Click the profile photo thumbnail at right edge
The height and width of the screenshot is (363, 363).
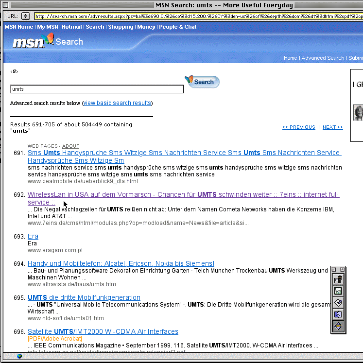358,112
